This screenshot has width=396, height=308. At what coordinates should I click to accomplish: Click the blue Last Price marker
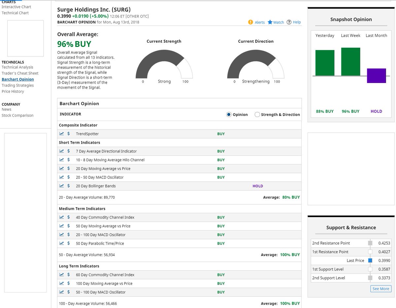click(x=370, y=260)
